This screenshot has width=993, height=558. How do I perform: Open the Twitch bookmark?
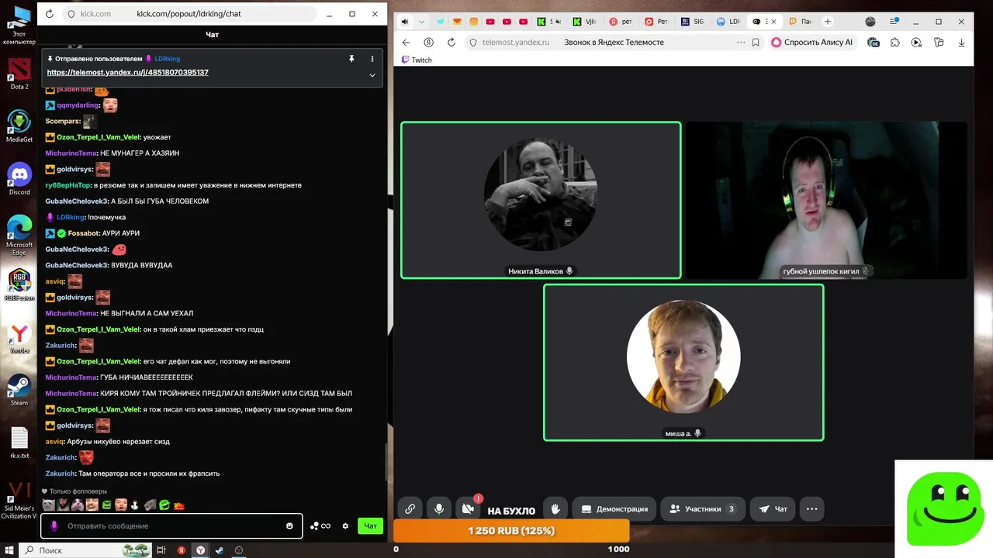click(x=417, y=60)
